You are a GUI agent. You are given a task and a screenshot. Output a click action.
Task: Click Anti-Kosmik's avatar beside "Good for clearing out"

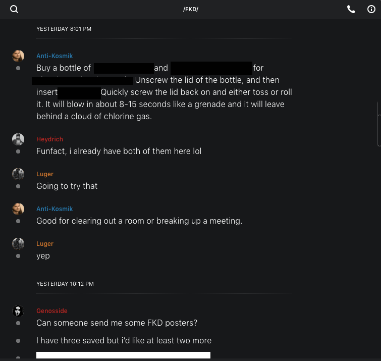pos(18,209)
